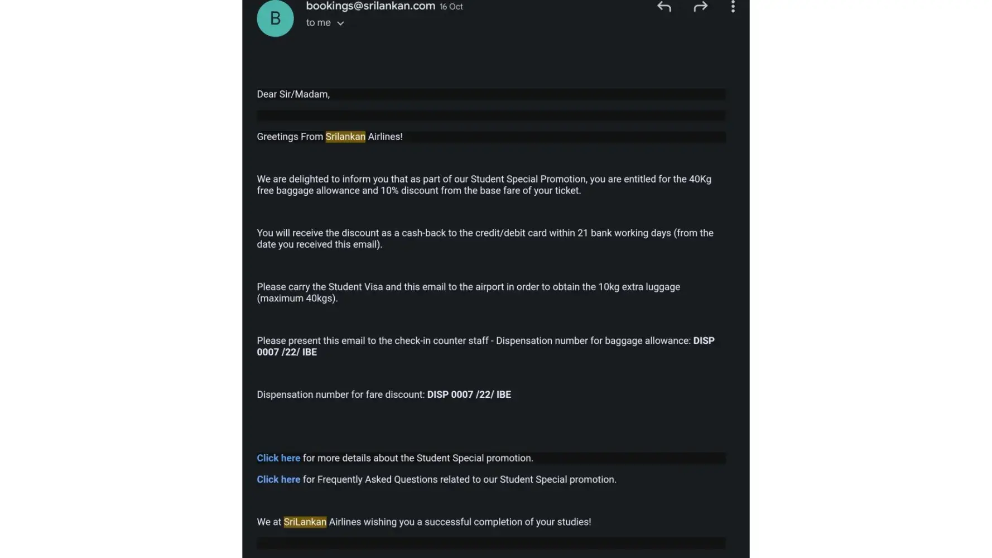Click bold 'DISP' in baggage allowance line
Screen dimensions: 992x558
pyautogui.click(x=703, y=341)
